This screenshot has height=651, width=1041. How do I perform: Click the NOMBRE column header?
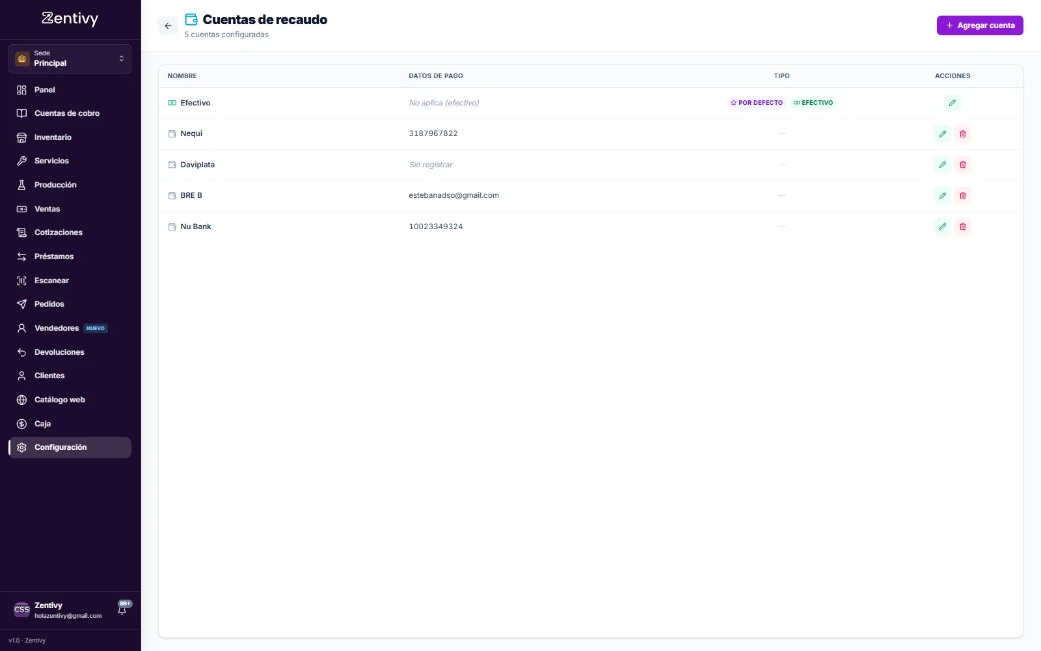coord(182,76)
